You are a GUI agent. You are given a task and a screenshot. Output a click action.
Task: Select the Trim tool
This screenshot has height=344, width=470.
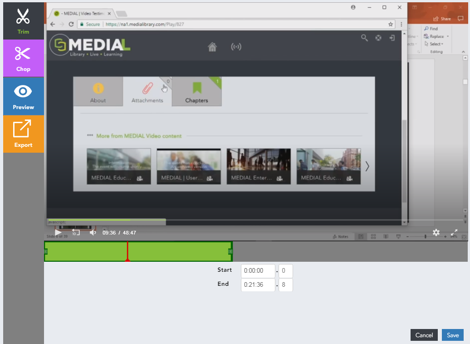(x=24, y=21)
